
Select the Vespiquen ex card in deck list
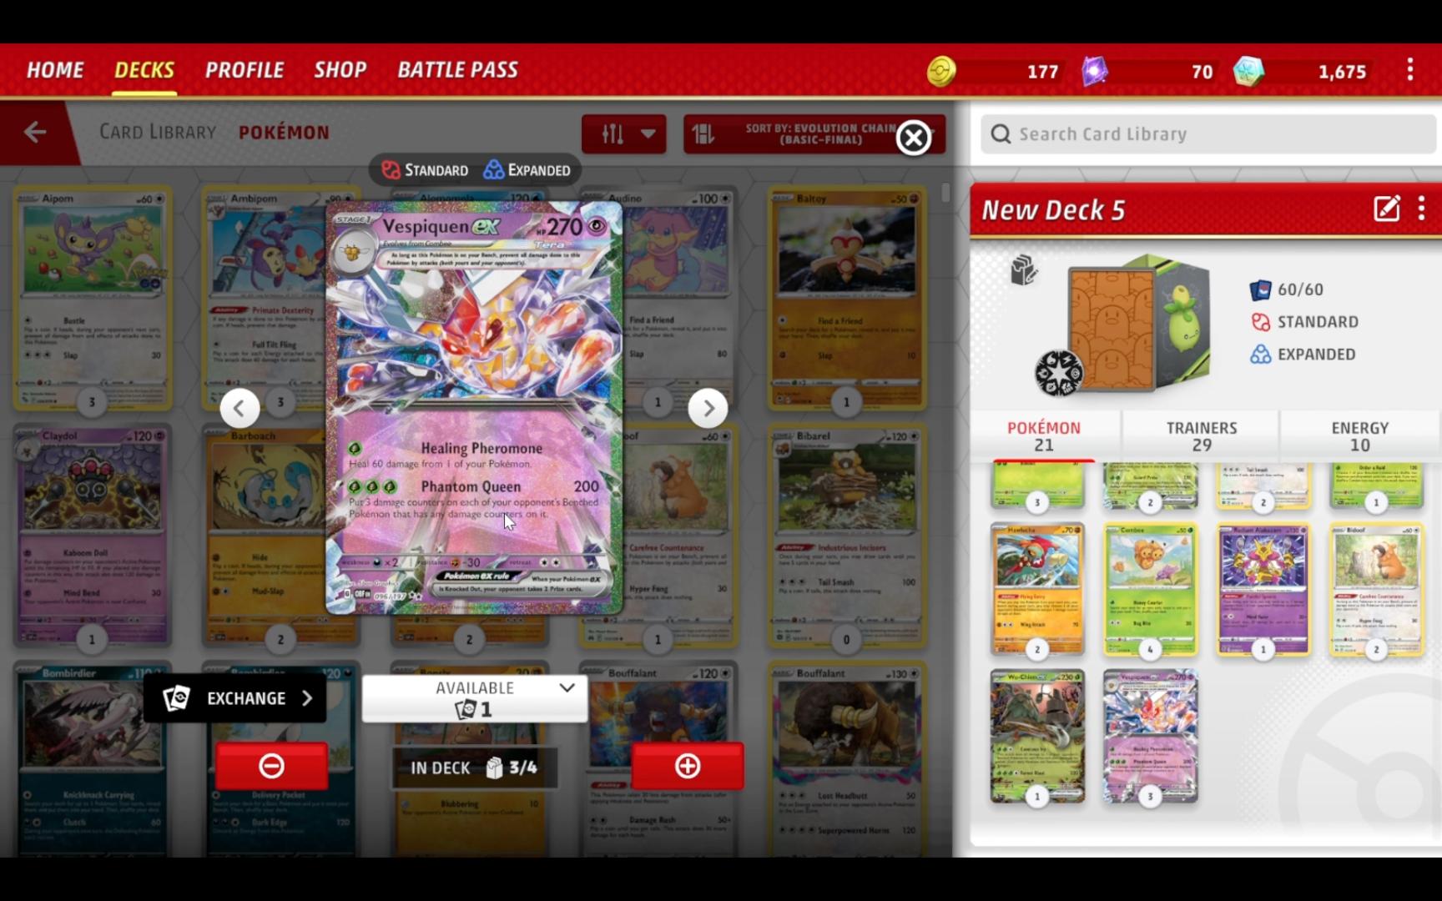coord(1150,736)
